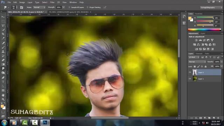Select the Magic Wand tool
224x126 pixels.
tap(3, 30)
